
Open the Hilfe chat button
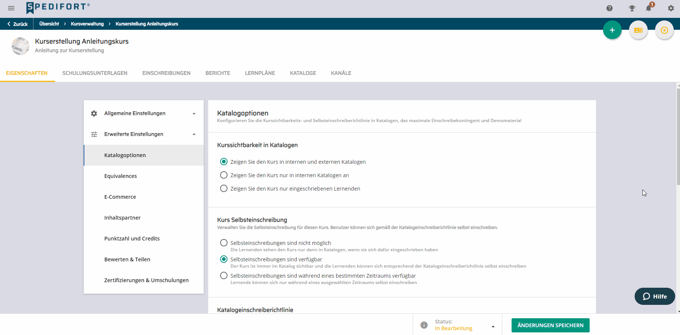tap(655, 296)
